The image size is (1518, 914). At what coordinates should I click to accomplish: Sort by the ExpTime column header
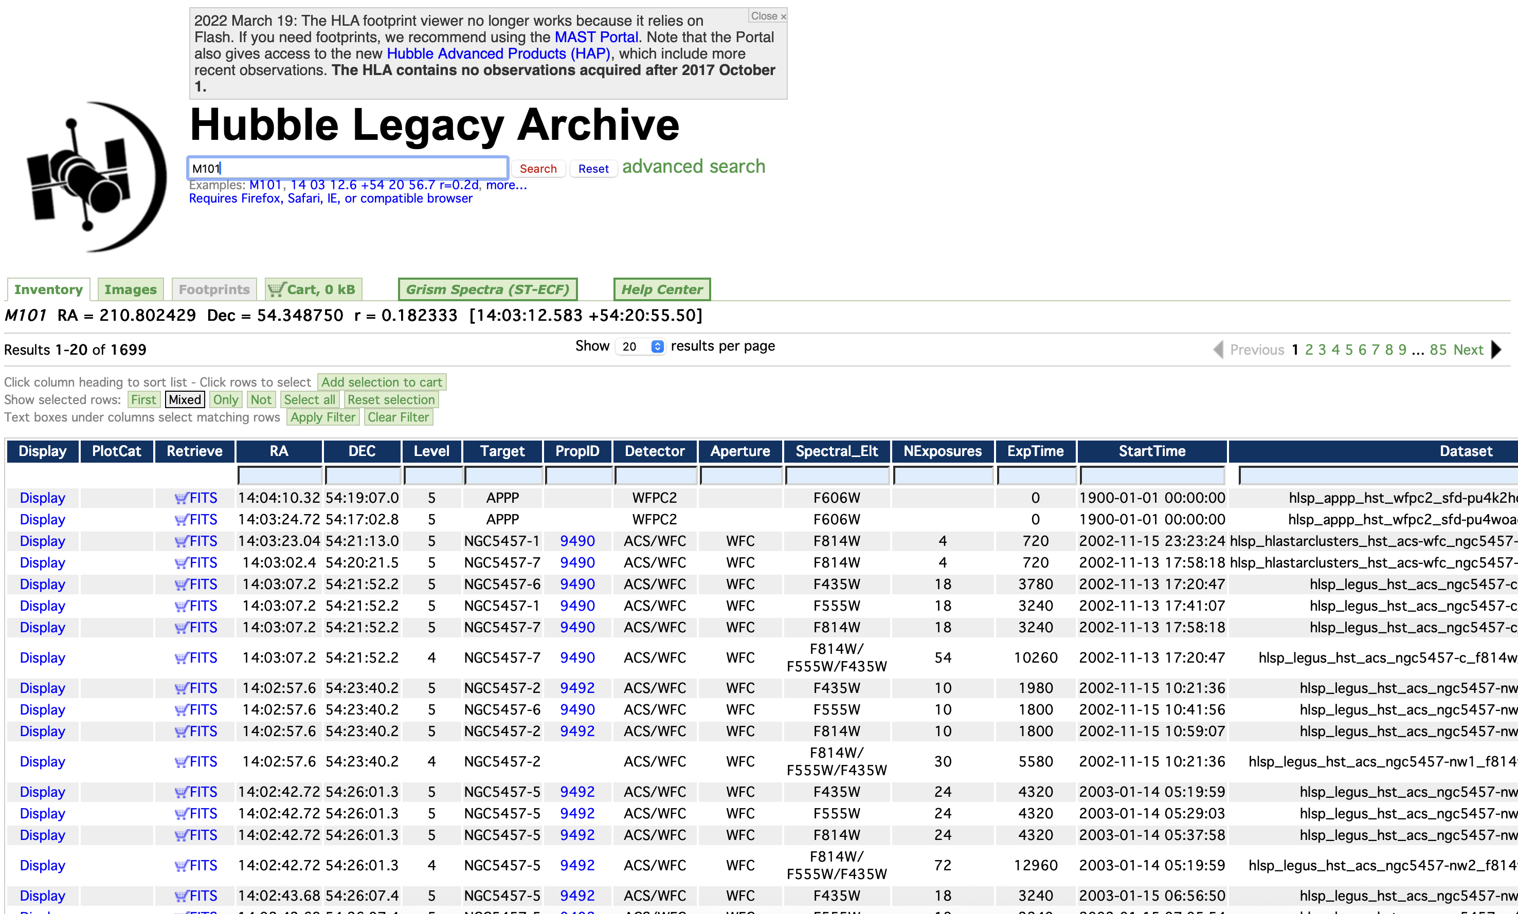point(1036,451)
